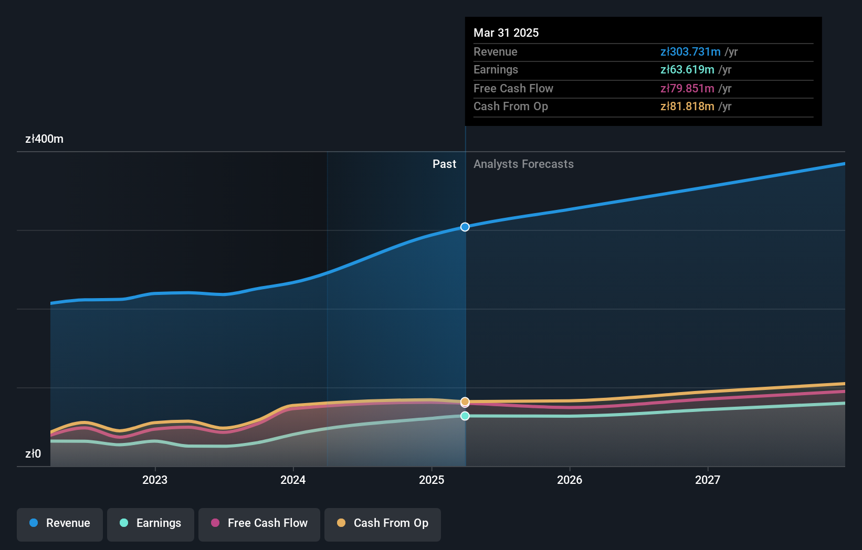This screenshot has height=550, width=862.
Task: Click the teal Earnings legend dot
Action: (x=124, y=523)
